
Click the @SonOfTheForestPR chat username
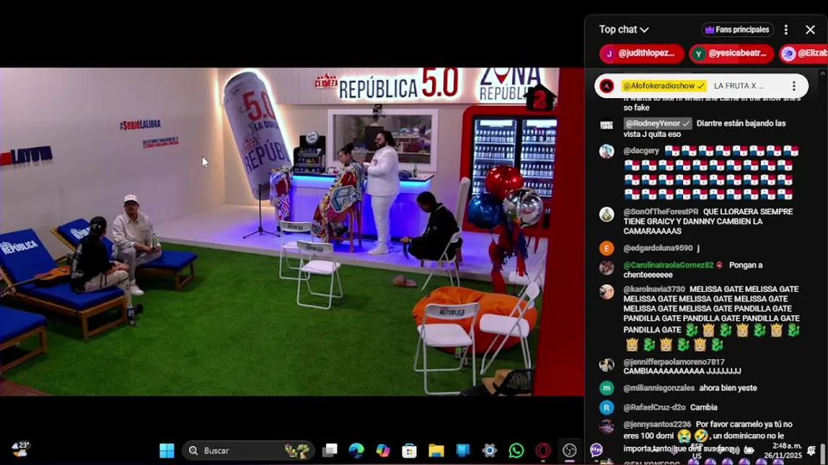pos(661,212)
